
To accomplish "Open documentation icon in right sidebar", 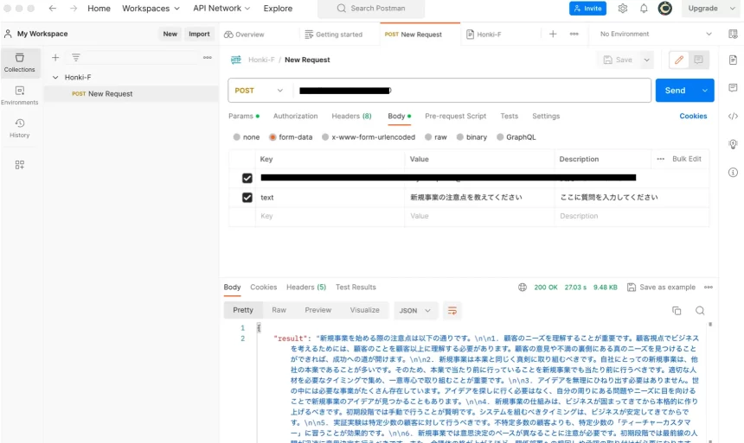I will pos(733,60).
